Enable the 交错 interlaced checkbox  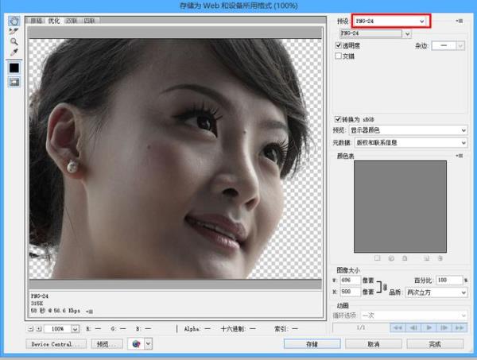click(x=339, y=56)
